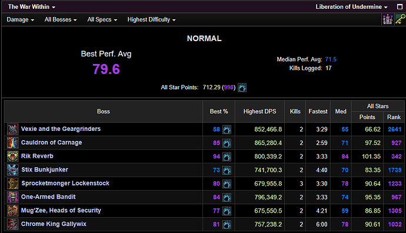
Task: Click Chrome King Gallywix fastest time 6:00
Action: tap(322, 224)
